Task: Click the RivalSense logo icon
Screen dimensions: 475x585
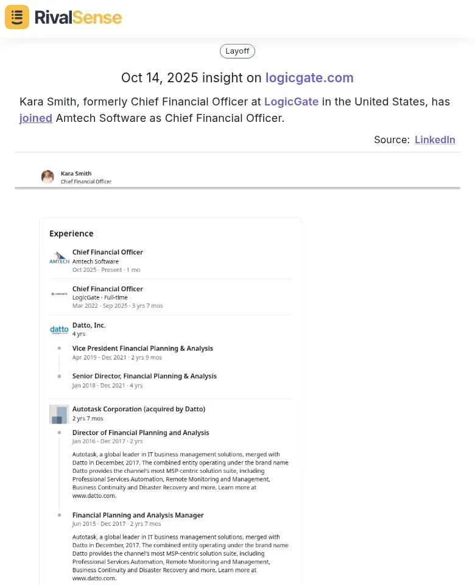Action: click(17, 17)
